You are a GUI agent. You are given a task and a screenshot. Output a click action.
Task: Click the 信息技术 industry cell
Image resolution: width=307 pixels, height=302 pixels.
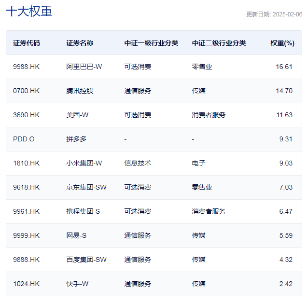point(138,163)
